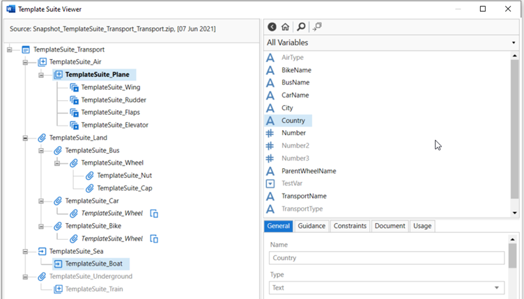The height and width of the screenshot is (299, 524).
Task: Click the dropdown-type icon next to TestVar
Action: click(x=270, y=184)
